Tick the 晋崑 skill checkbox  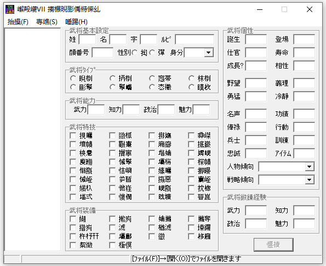(191, 197)
